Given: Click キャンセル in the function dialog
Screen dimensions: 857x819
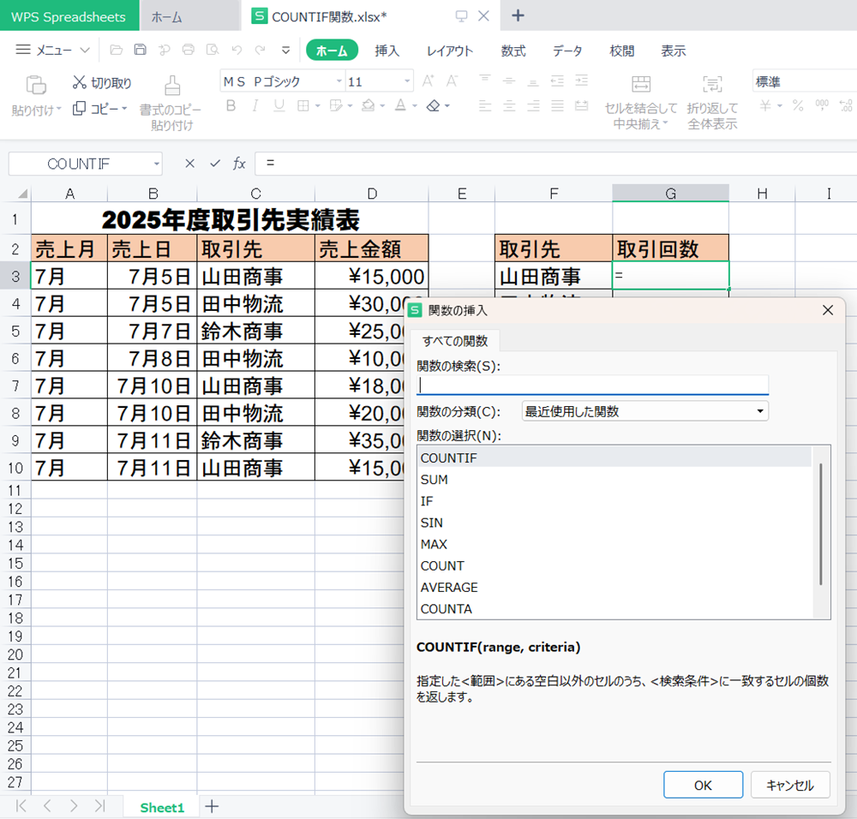Looking at the screenshot, I should 790,785.
